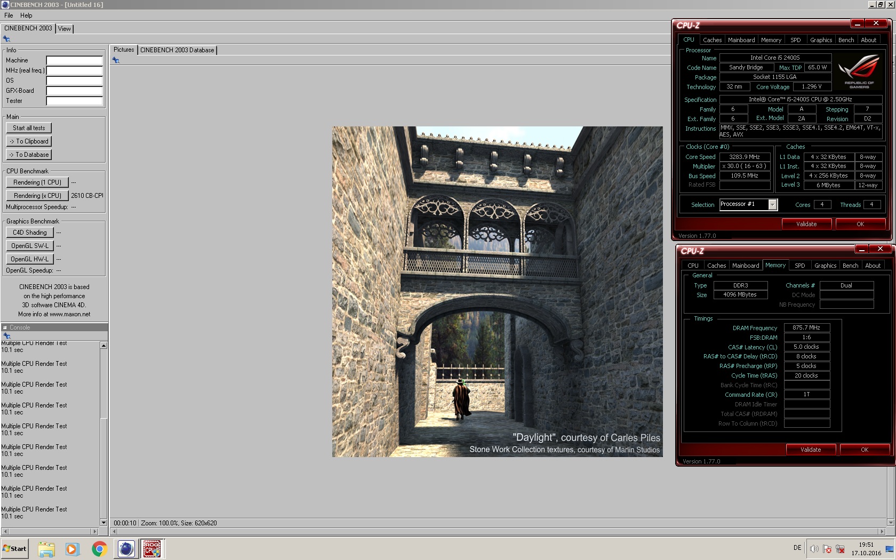Click the pin icon in Console panel

tap(7, 336)
